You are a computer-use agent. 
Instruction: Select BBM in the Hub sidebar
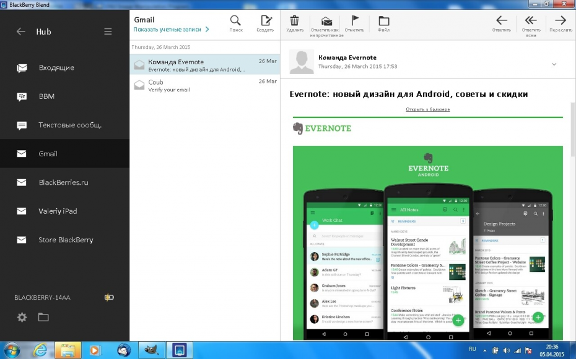46,96
